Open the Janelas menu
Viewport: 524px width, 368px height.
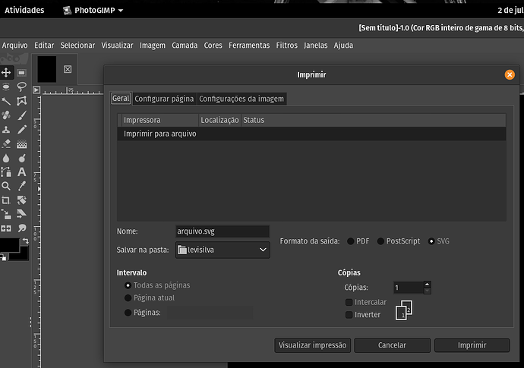315,45
